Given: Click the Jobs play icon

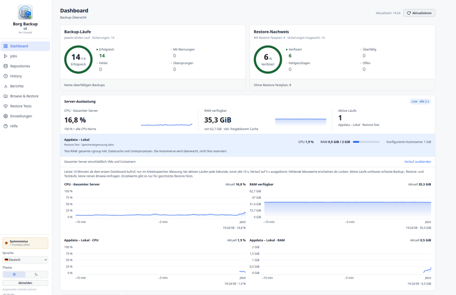Looking at the screenshot, I should pyautogui.click(x=5, y=56).
